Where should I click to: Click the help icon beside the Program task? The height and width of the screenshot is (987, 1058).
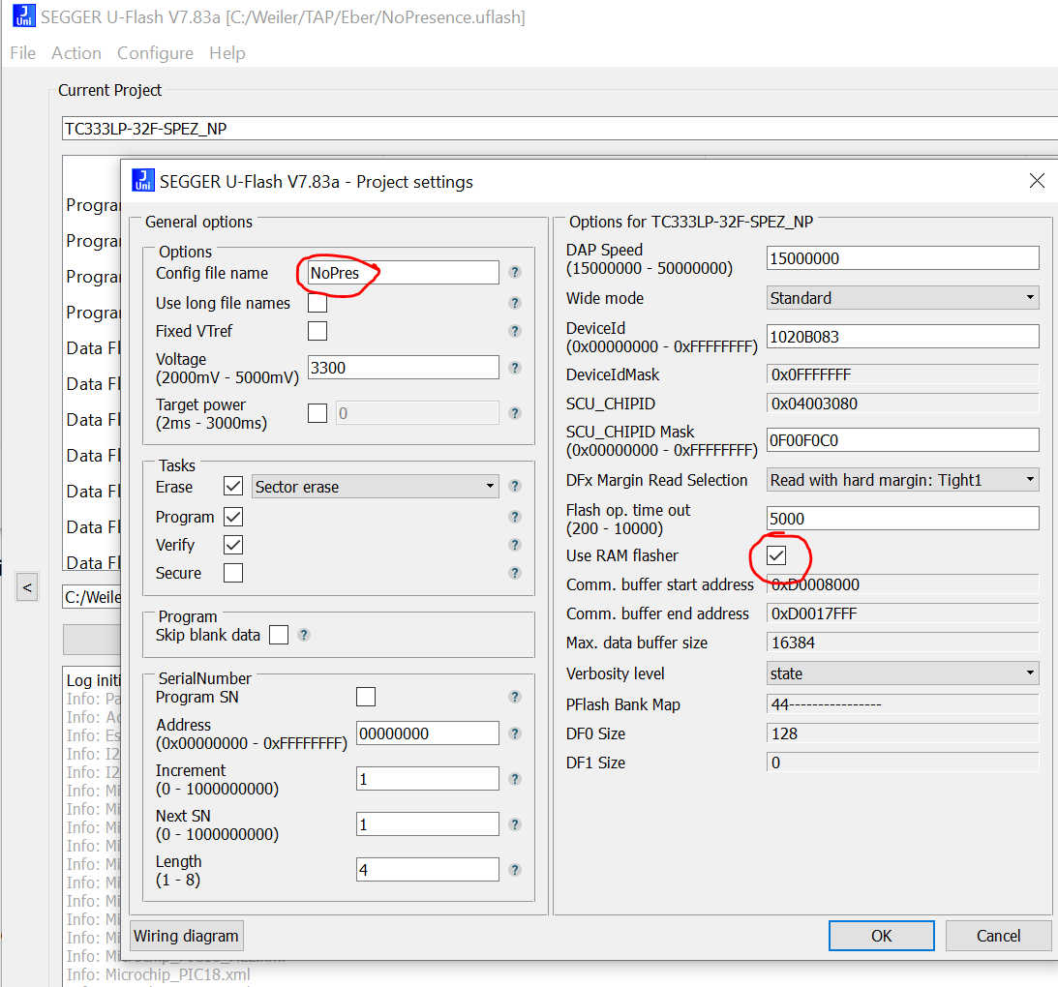click(x=515, y=517)
